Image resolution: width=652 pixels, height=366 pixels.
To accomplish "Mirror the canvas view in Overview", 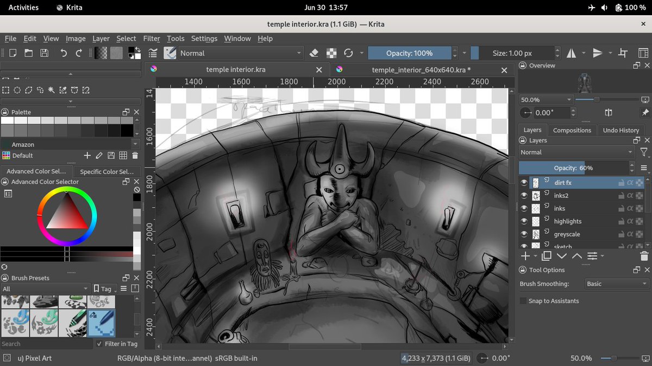I will tap(609, 113).
